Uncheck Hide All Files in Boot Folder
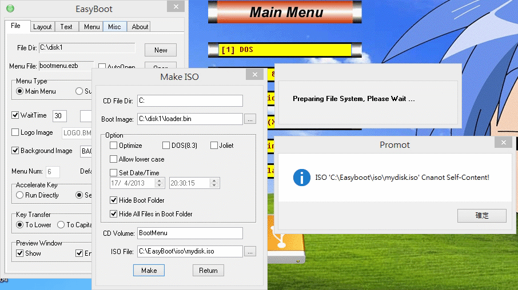This screenshot has width=518, height=290. coord(114,214)
